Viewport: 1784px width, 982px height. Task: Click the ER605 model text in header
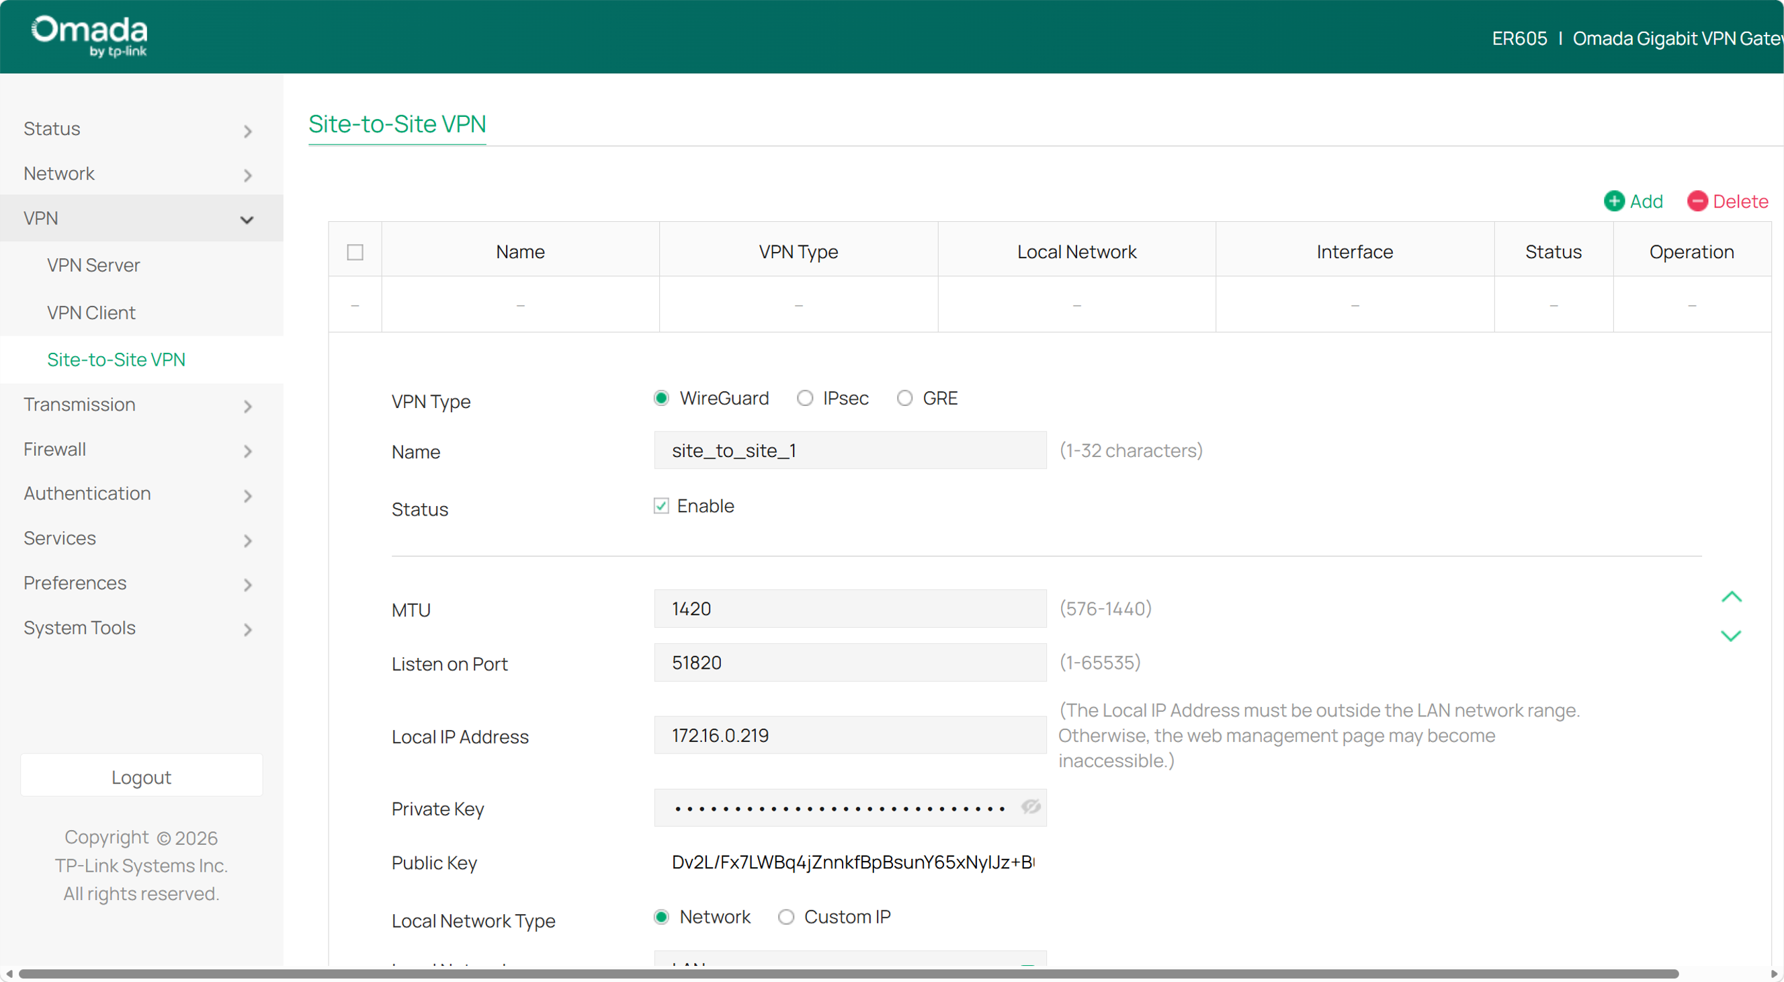pyautogui.click(x=1519, y=38)
